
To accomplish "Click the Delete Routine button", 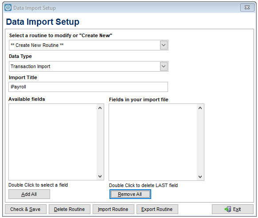I will [70, 209].
